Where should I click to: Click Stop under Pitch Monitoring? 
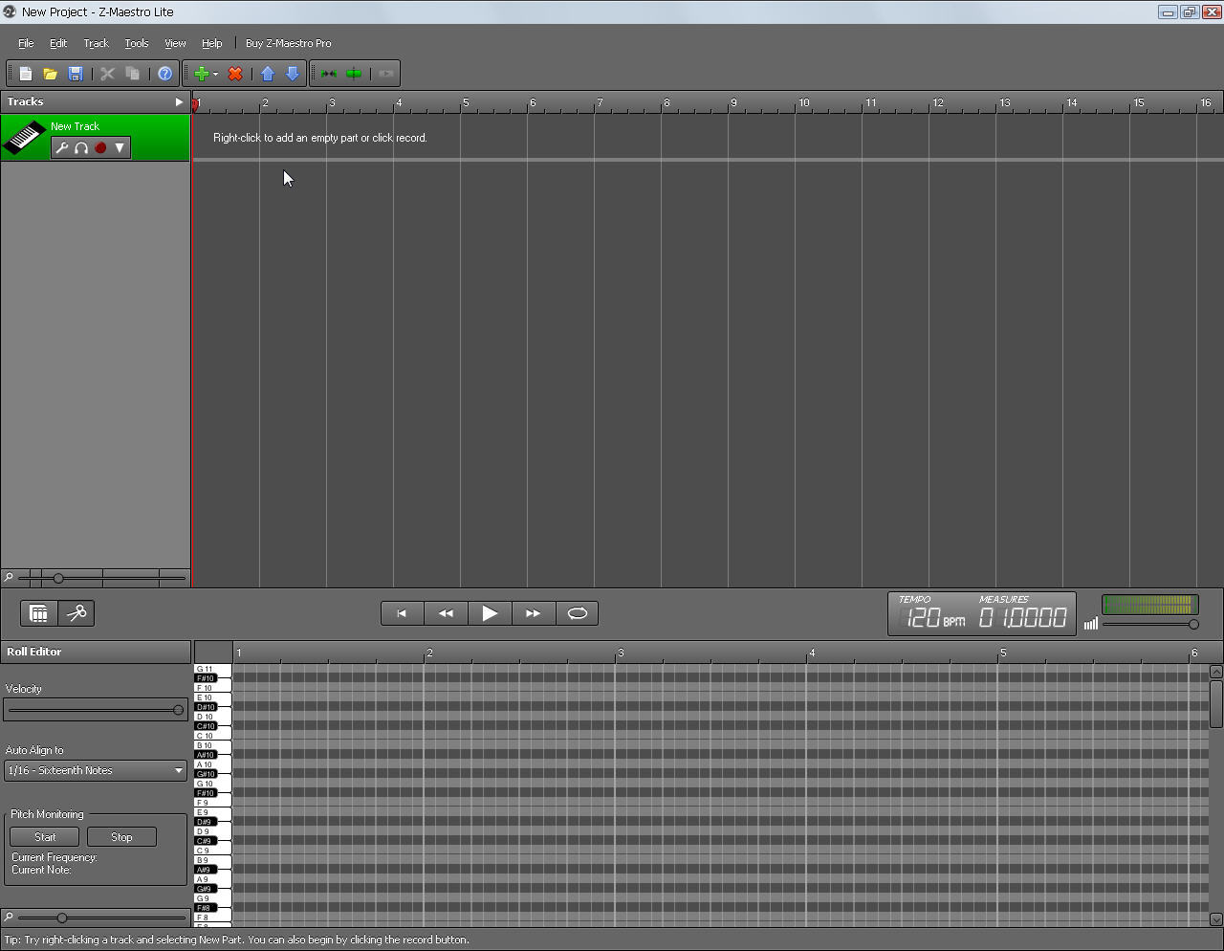click(x=121, y=837)
